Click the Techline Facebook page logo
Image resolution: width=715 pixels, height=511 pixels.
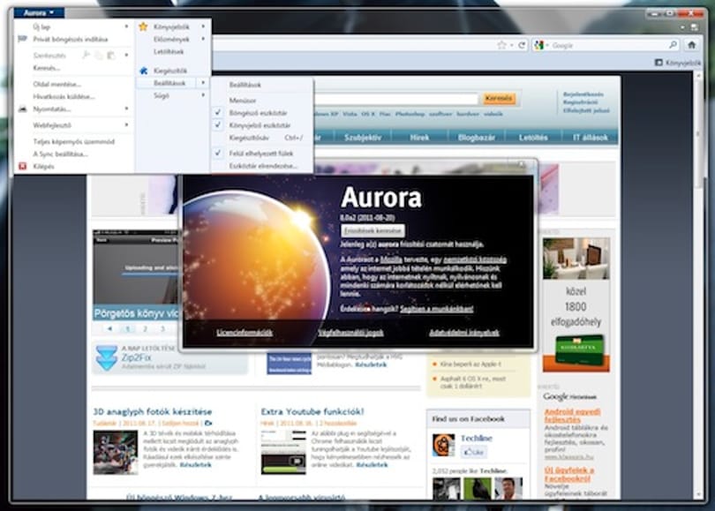coord(444,445)
